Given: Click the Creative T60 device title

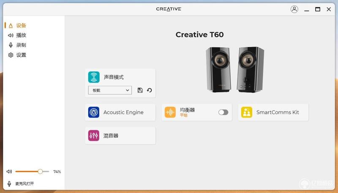Looking at the screenshot, I should pos(199,35).
